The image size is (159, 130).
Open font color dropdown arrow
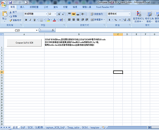coord(57,20)
